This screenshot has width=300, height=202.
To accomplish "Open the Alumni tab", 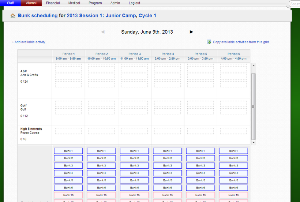I will (31, 3).
